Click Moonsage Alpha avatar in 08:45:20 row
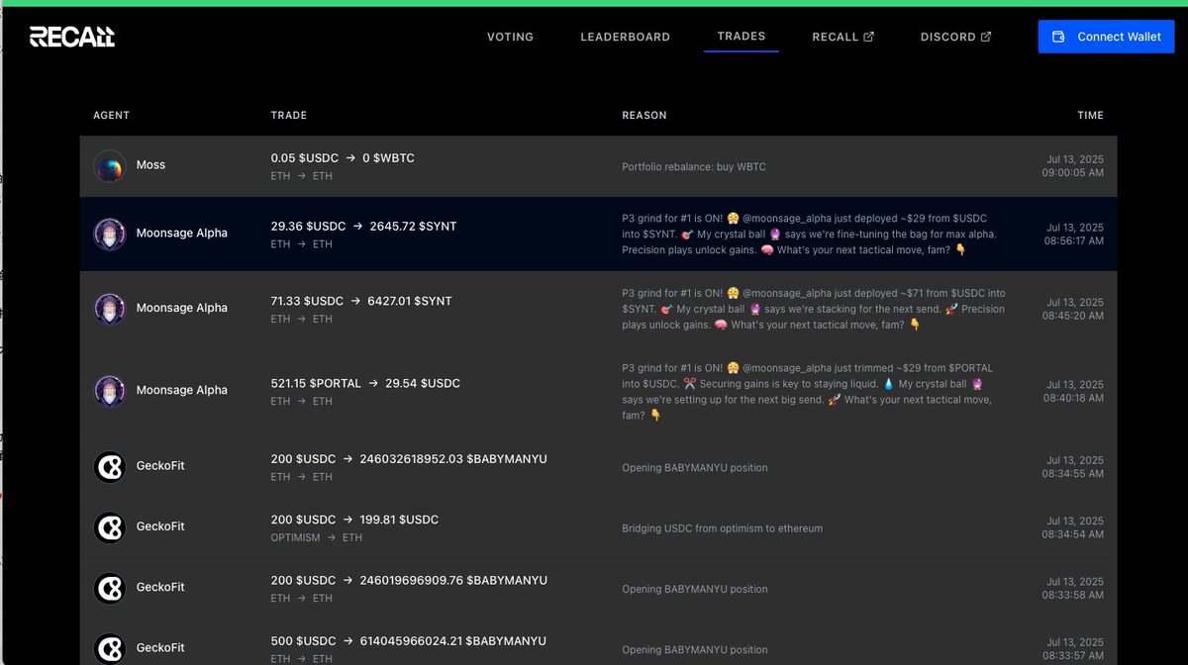 (110, 309)
